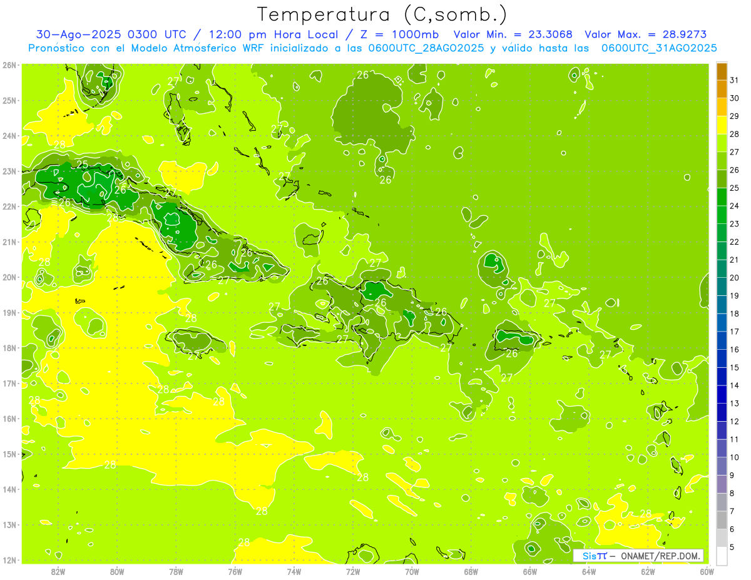Click the '78W' longitude axis label

coord(176,571)
